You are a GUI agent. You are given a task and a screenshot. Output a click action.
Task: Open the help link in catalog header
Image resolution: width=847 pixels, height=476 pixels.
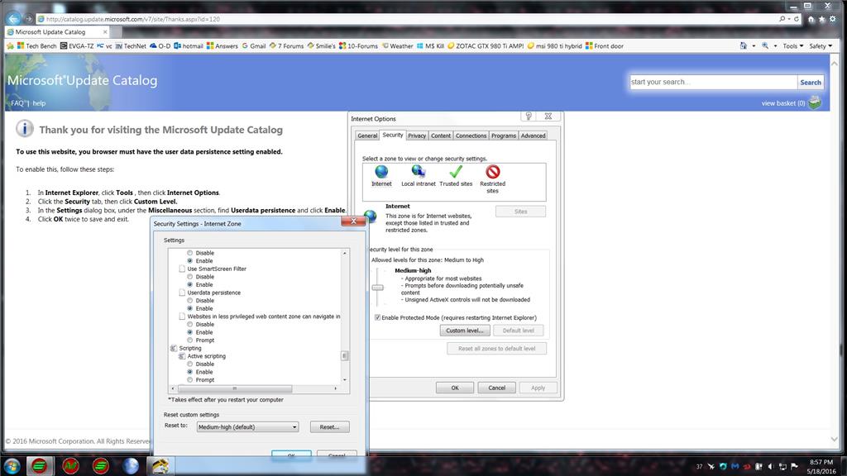click(x=39, y=103)
